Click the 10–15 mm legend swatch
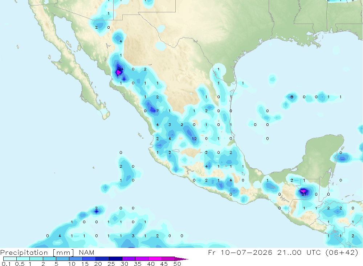The image size is (363, 266). coord(76,259)
